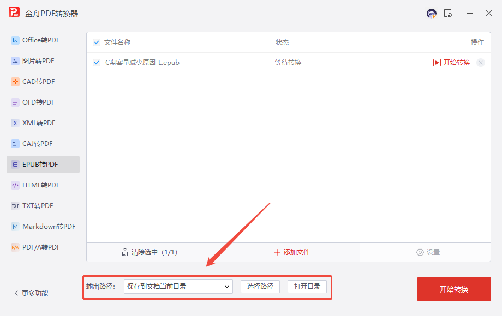
Task: Click the 图片转PDF image icon
Action: [15, 61]
